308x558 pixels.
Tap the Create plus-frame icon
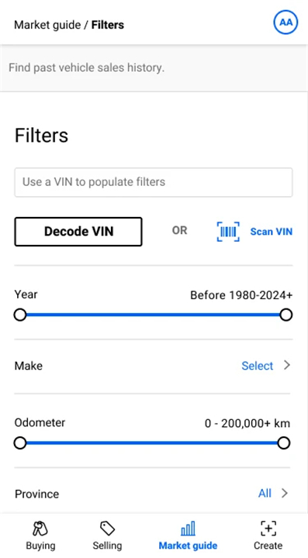[268, 529]
